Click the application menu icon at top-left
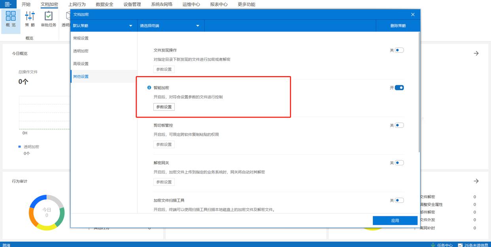 pos(8,4)
